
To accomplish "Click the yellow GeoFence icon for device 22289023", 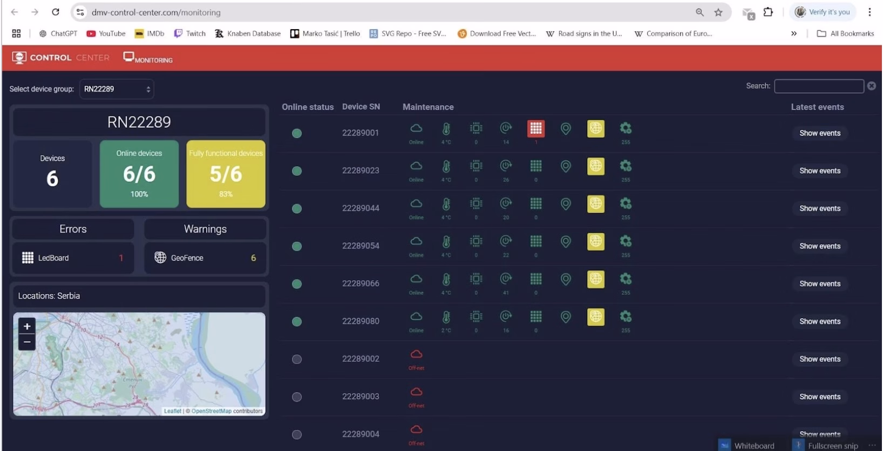I will click(x=595, y=166).
